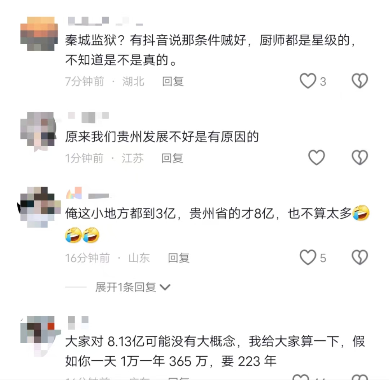The width and height of the screenshot is (389, 380).
Task: Dislike the 秦城监狱 comment with broken heart
Action: [x=360, y=81]
